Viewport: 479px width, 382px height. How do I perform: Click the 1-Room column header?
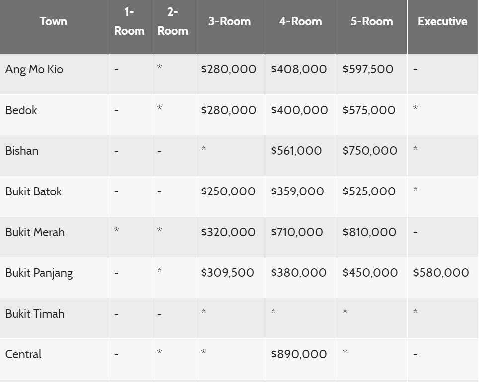click(129, 21)
